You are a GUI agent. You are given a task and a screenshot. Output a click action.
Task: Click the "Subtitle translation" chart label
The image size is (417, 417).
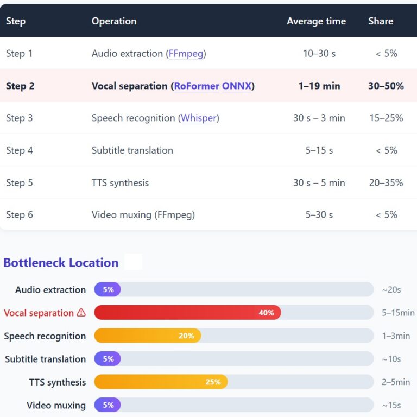pos(46,359)
